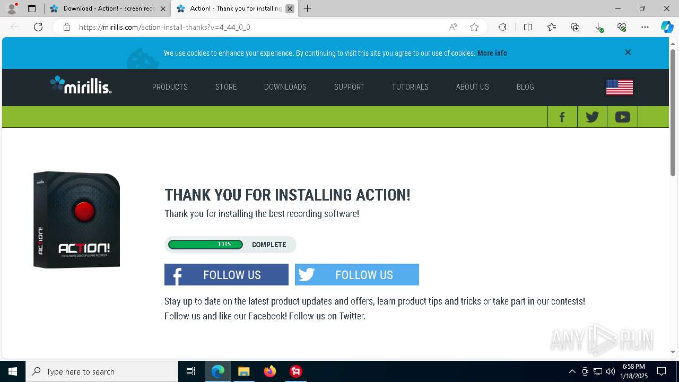Open the BLOG menu item
The width and height of the screenshot is (679, 382).
click(525, 87)
